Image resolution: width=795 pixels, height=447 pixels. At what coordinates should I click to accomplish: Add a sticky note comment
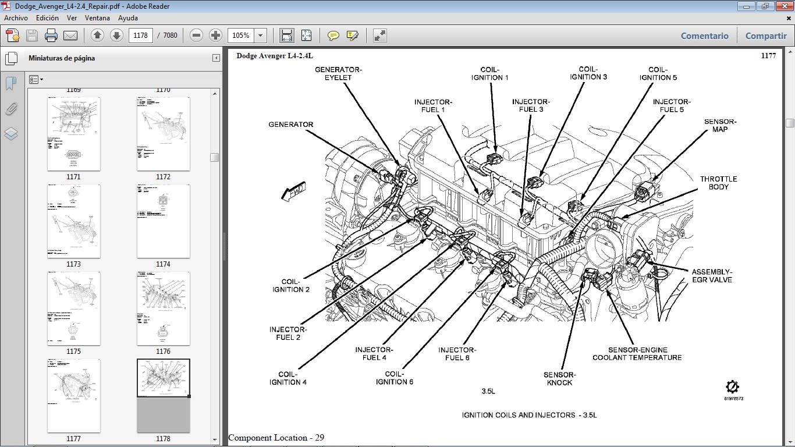[x=333, y=36]
